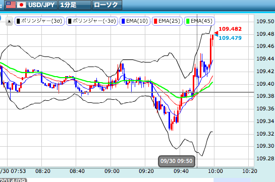Click the 2014/09 date range tab
This screenshot has height=182, width=275.
pyautogui.click(x=13, y=180)
